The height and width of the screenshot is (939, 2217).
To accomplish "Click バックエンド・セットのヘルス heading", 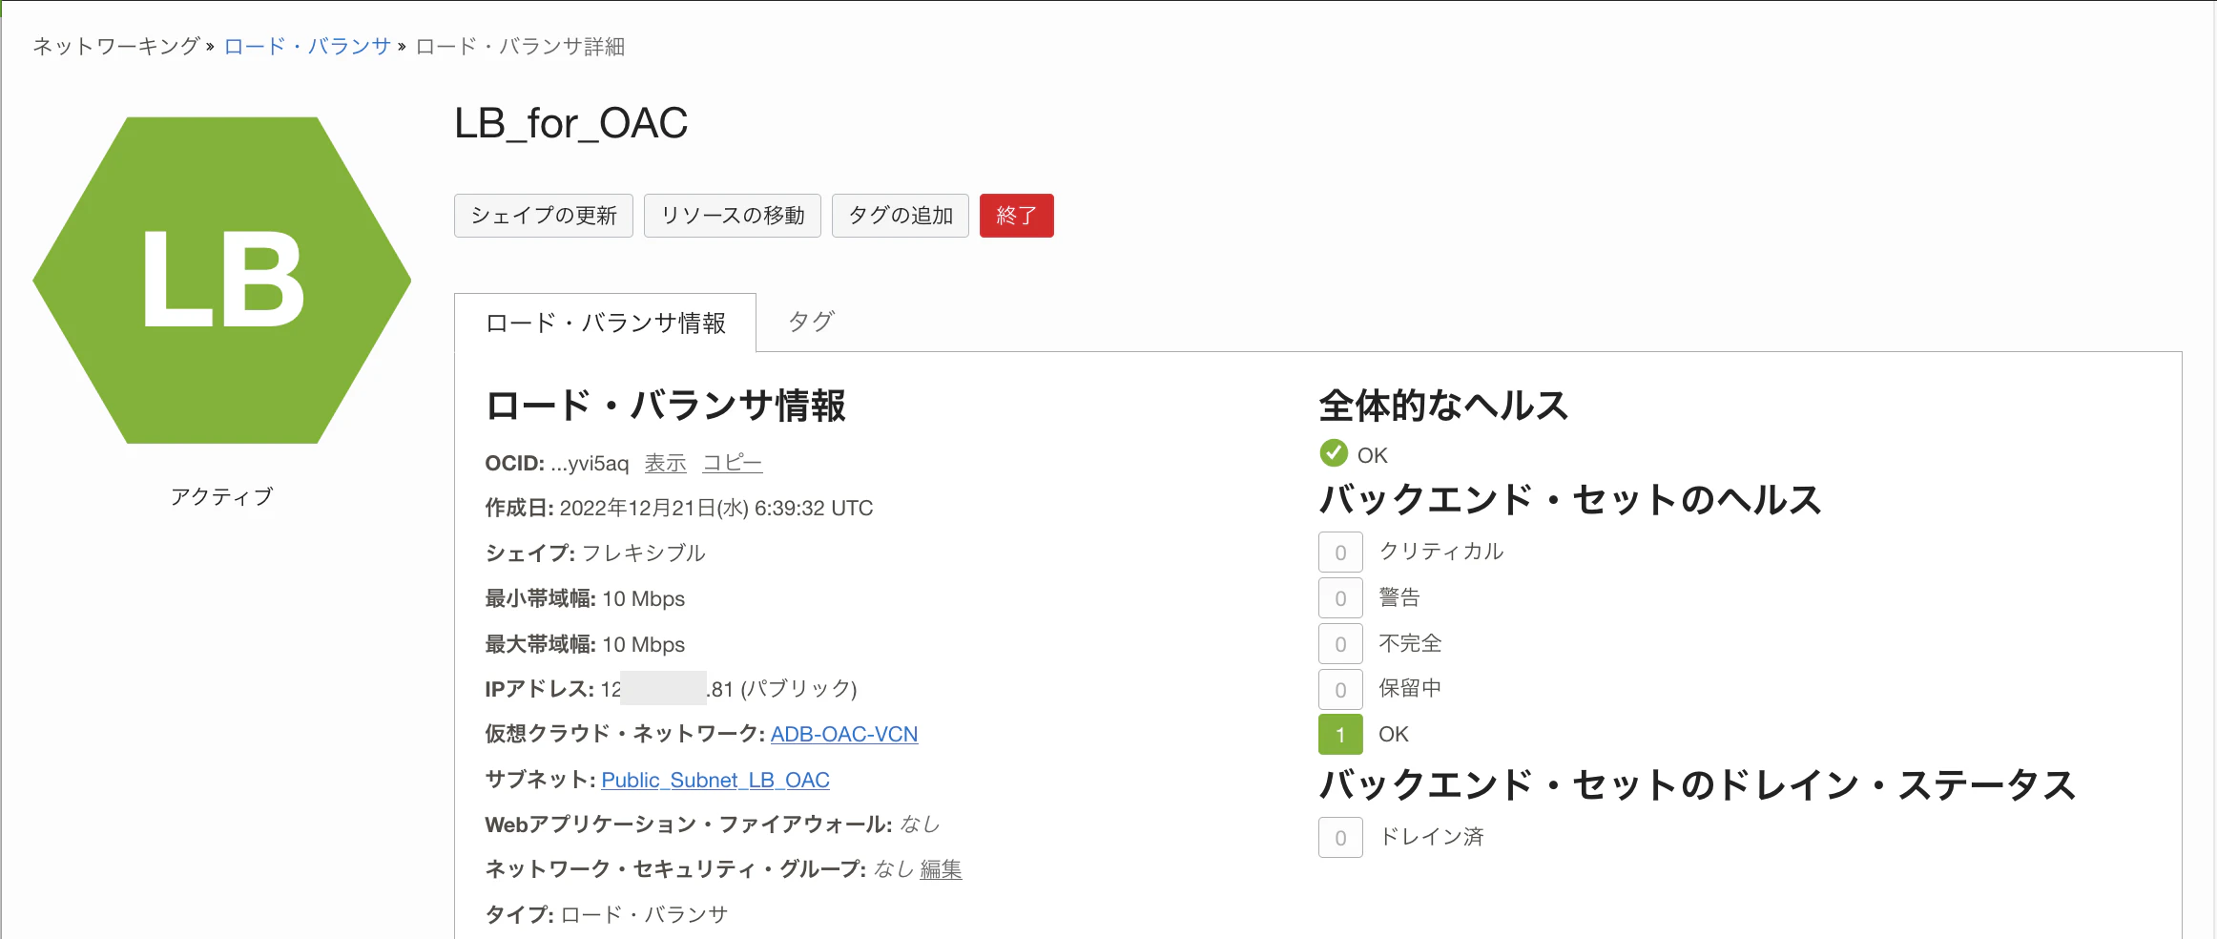I will (x=1570, y=499).
